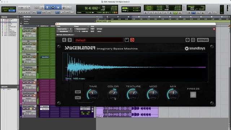
Task: Go to next SpaceBlender preset arrow
Action: (70, 40)
